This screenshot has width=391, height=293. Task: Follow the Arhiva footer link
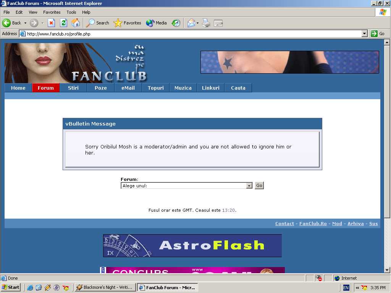point(355,224)
